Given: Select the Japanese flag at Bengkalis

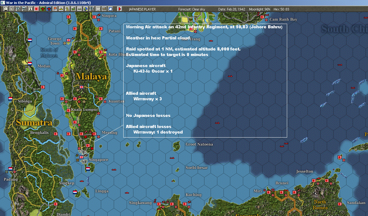Looking at the screenshot, I should click(56, 134).
